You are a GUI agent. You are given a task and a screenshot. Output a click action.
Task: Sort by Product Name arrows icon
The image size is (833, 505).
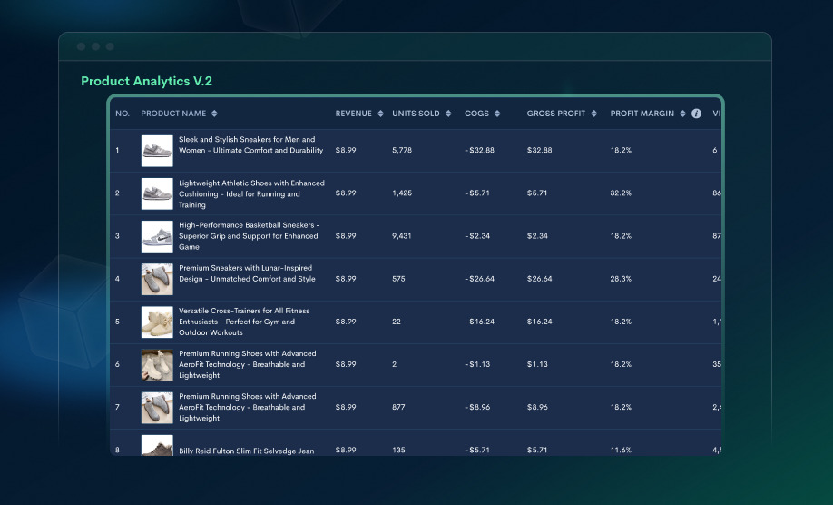(x=214, y=114)
